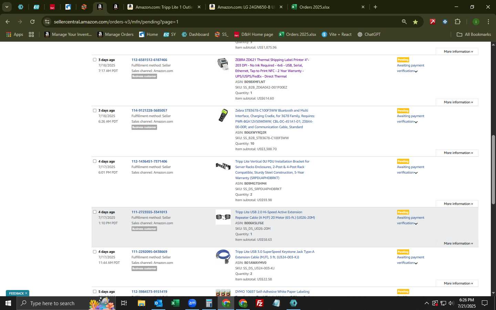The height and width of the screenshot is (310, 496).
Task: Open Windows Start menu
Action: coord(8,303)
